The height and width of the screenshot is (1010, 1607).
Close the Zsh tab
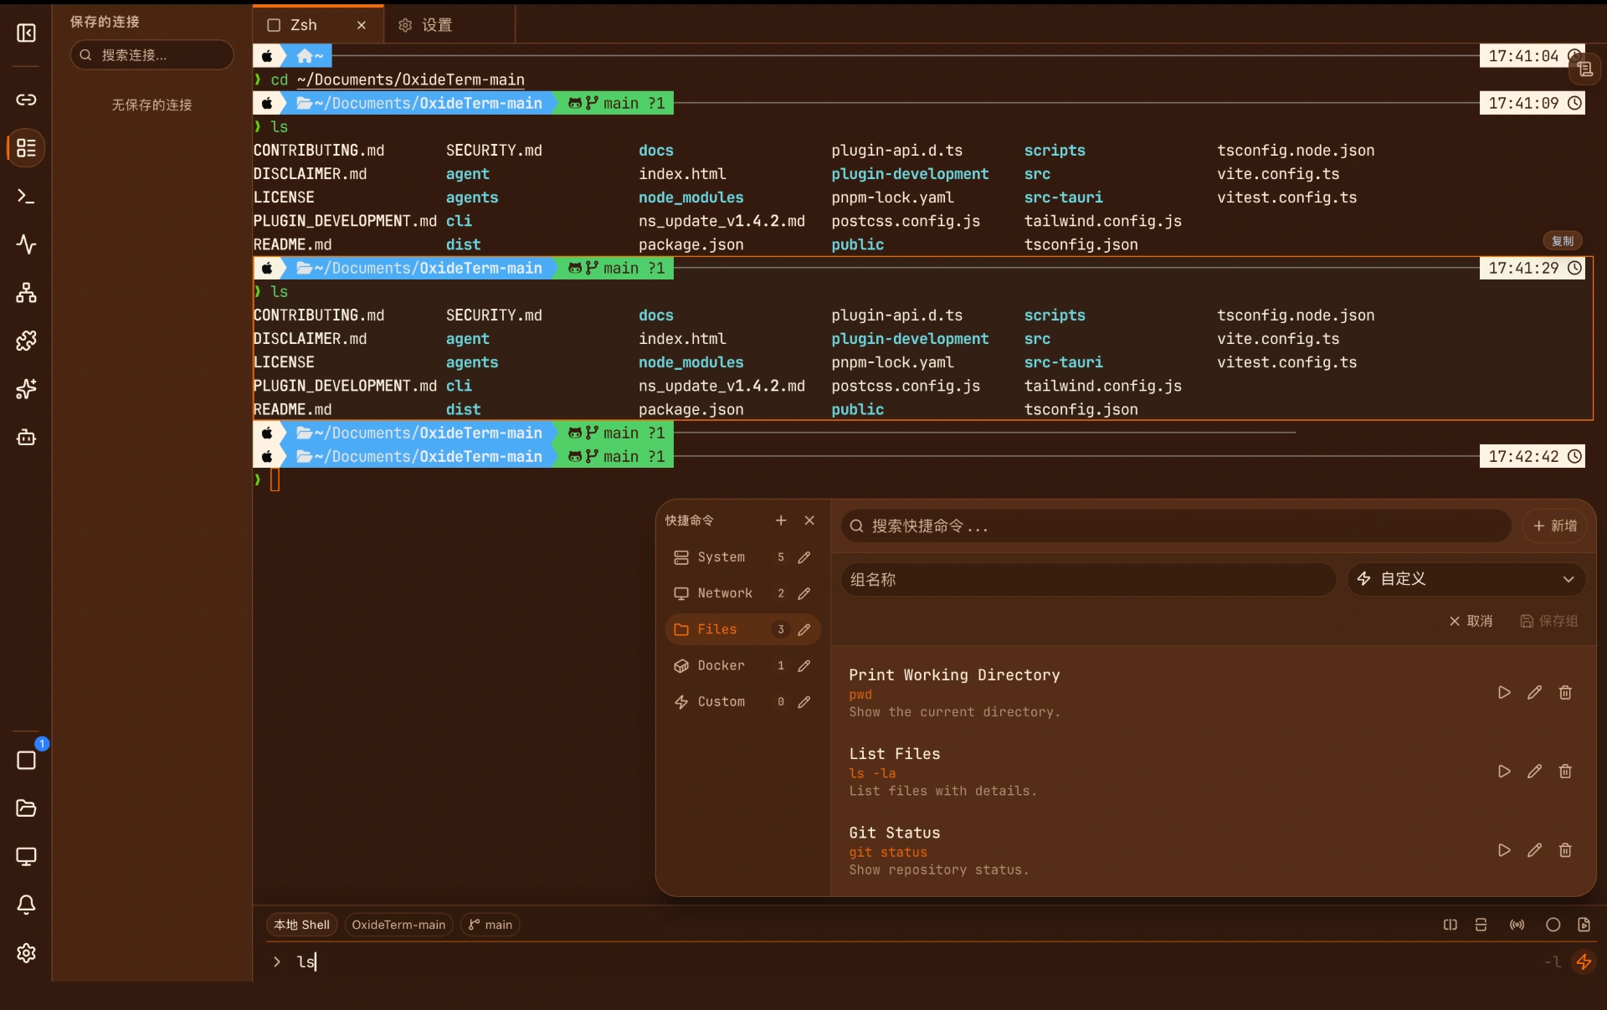362,25
